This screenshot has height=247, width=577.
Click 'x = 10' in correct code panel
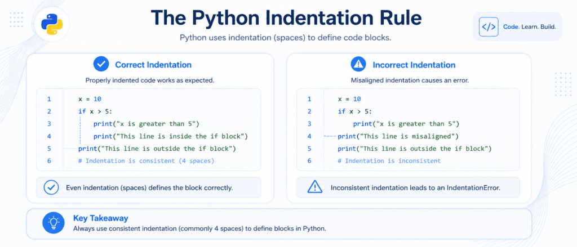90,99
